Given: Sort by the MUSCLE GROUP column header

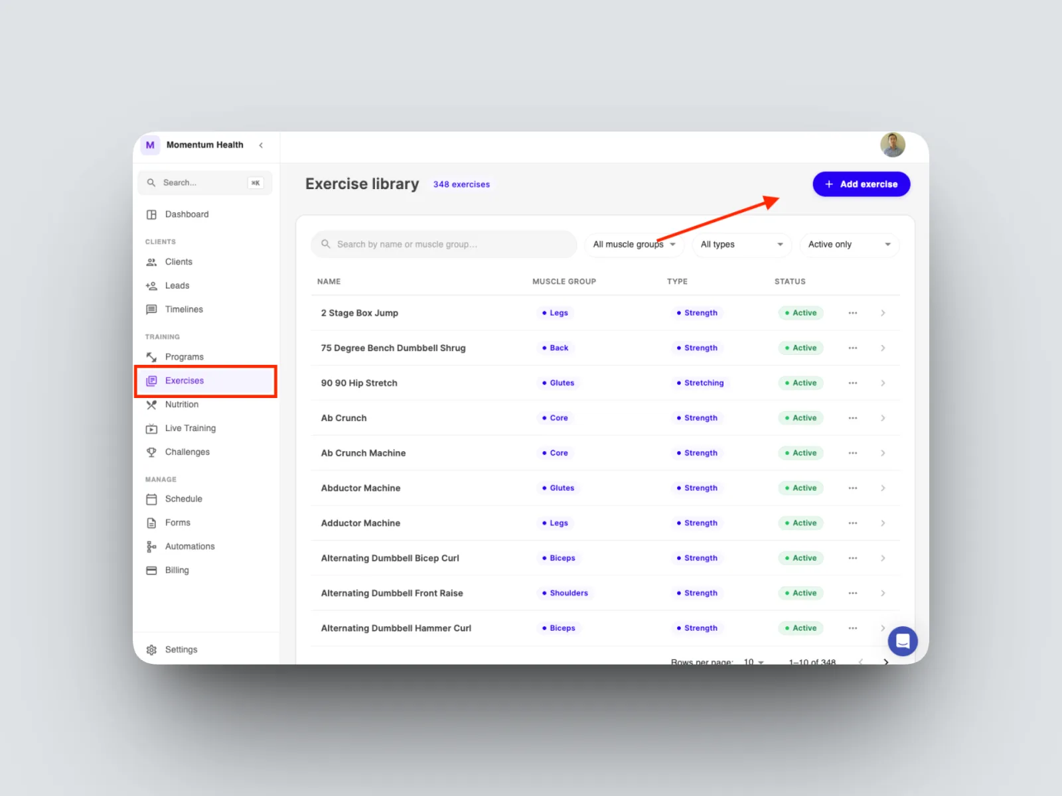Looking at the screenshot, I should [x=564, y=282].
